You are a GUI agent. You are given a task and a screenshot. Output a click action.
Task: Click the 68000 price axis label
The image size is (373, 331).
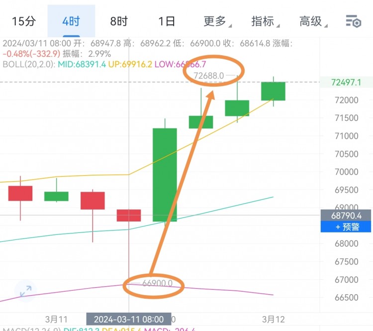coord(346,243)
